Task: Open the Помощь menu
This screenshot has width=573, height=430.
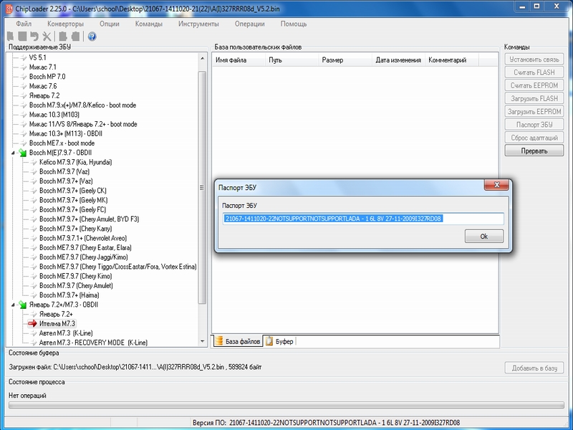Action: (294, 23)
